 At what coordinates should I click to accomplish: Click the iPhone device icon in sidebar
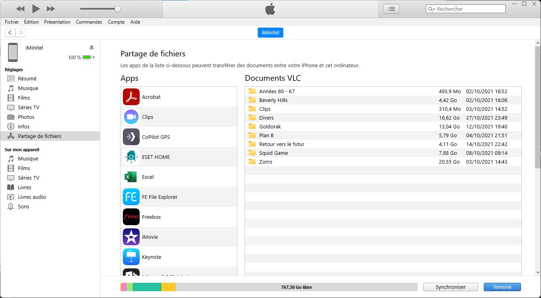tap(13, 52)
